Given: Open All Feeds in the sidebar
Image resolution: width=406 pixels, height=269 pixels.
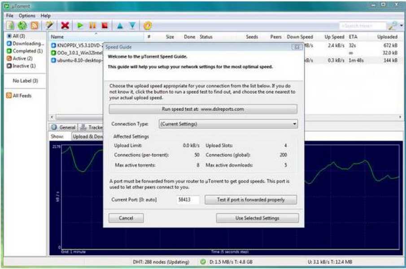Looking at the screenshot, I should [19, 95].
